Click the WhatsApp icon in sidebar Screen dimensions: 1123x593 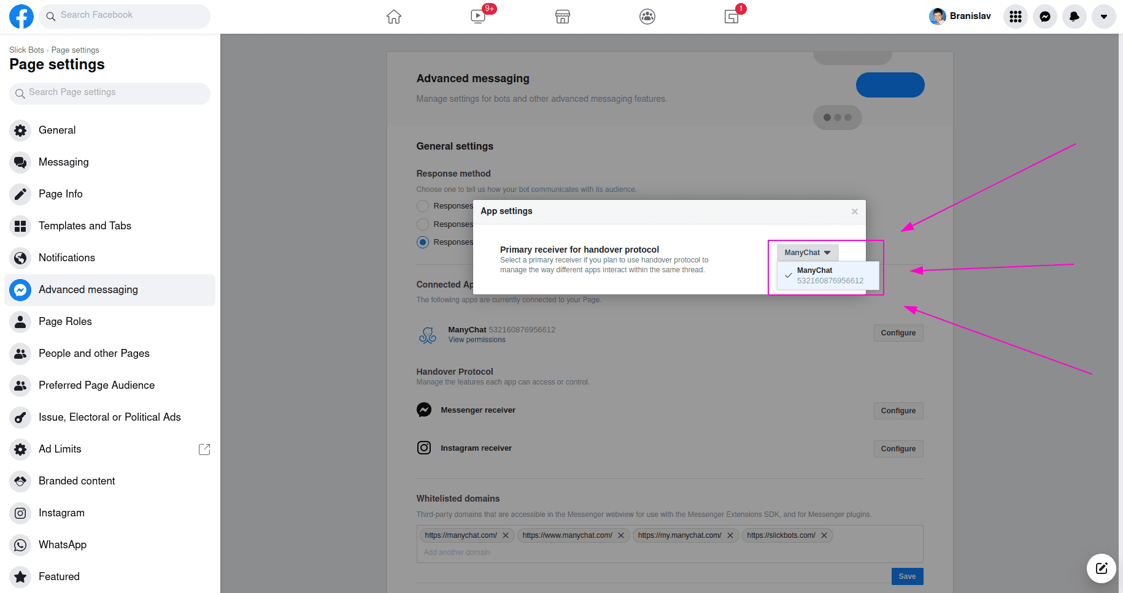pyautogui.click(x=20, y=545)
